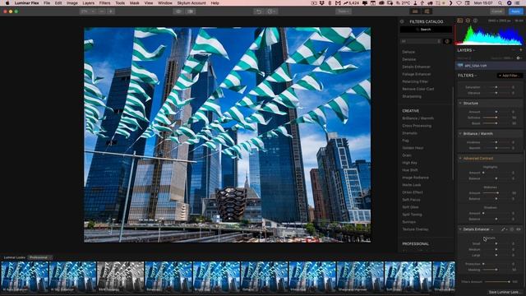Choose Matte Look in the catalog
The image size is (526, 296).
411,185
